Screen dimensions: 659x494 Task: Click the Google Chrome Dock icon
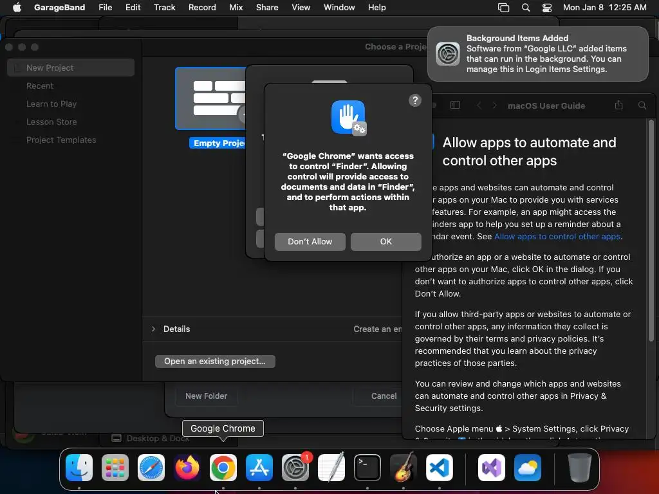(223, 468)
